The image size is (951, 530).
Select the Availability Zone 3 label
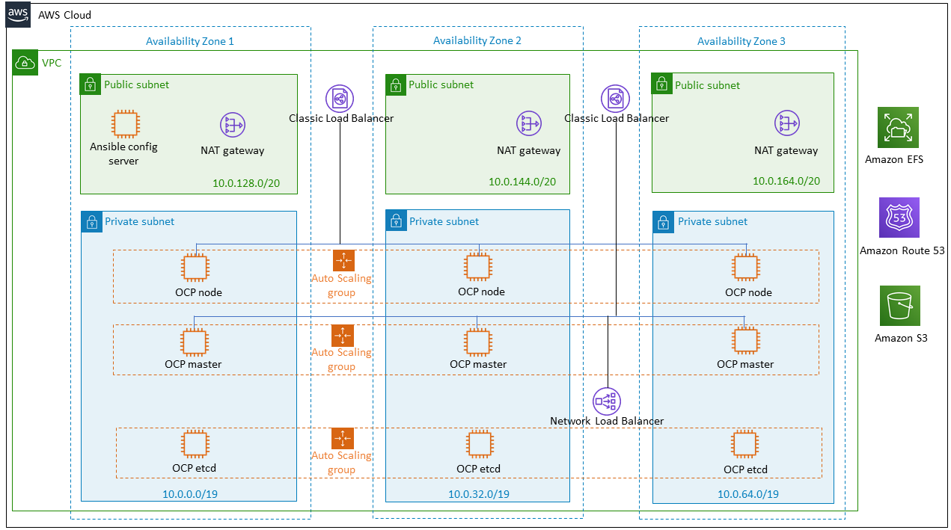click(x=741, y=41)
